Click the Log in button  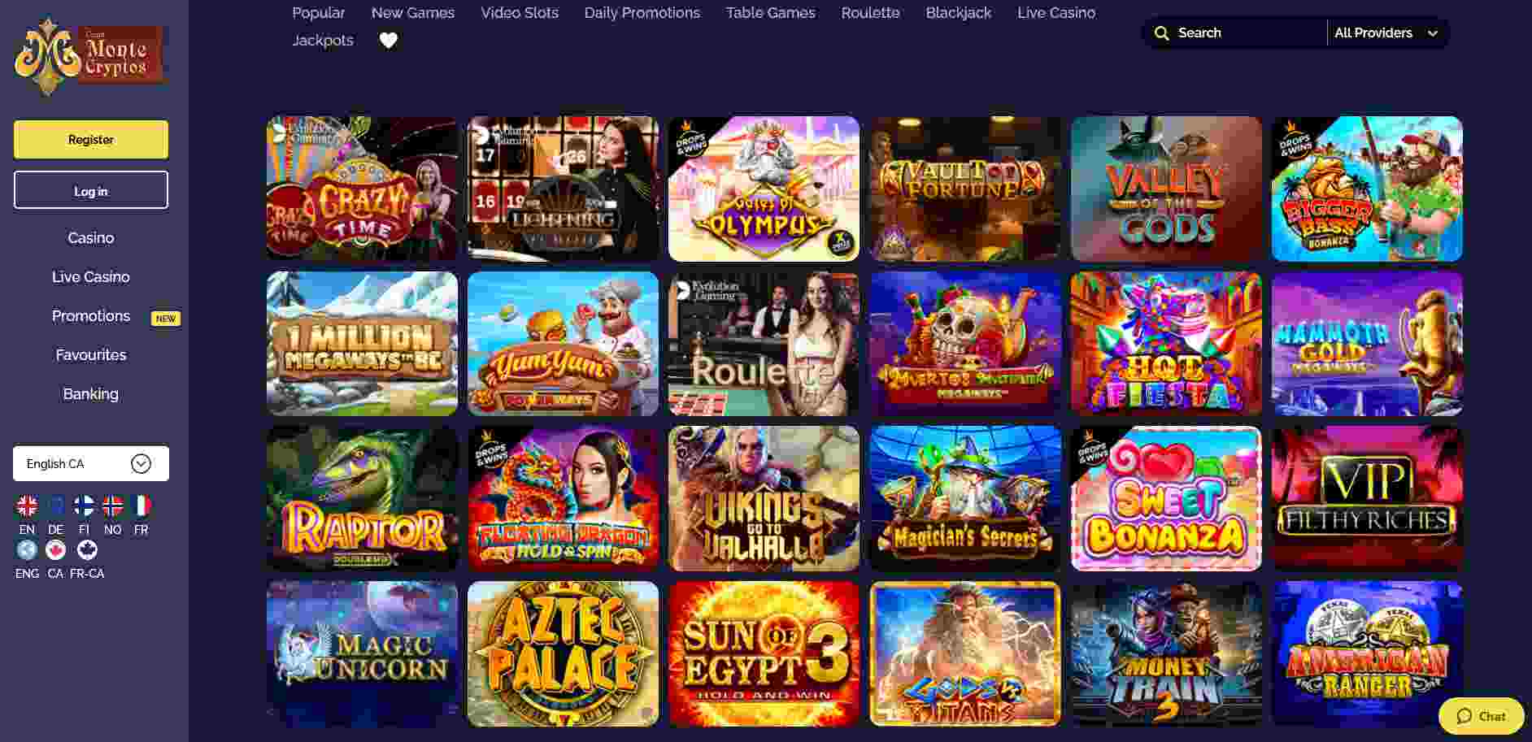coord(91,190)
